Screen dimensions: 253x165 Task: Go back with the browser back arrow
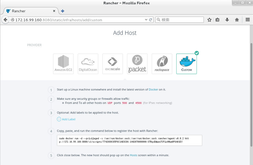(5, 20)
